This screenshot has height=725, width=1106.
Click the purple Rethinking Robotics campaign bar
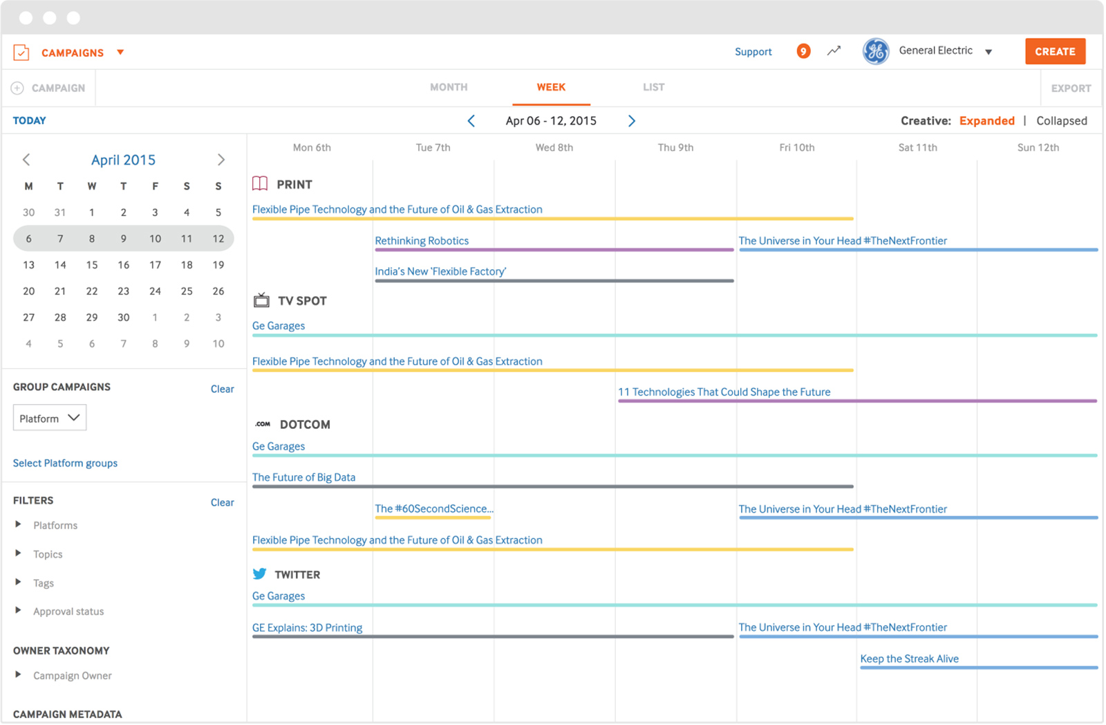[x=554, y=250]
